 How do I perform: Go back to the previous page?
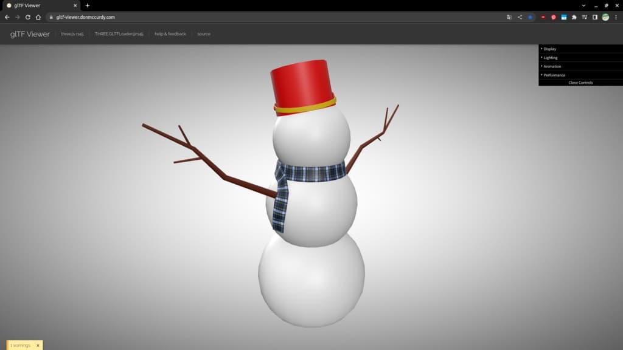click(7, 17)
